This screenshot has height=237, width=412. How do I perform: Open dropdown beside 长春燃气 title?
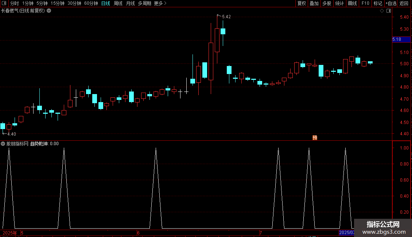(49, 11)
